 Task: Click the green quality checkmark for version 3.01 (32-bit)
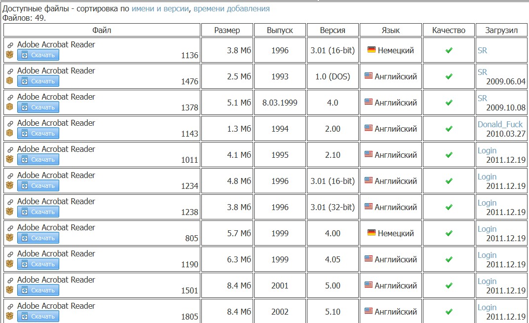point(449,207)
